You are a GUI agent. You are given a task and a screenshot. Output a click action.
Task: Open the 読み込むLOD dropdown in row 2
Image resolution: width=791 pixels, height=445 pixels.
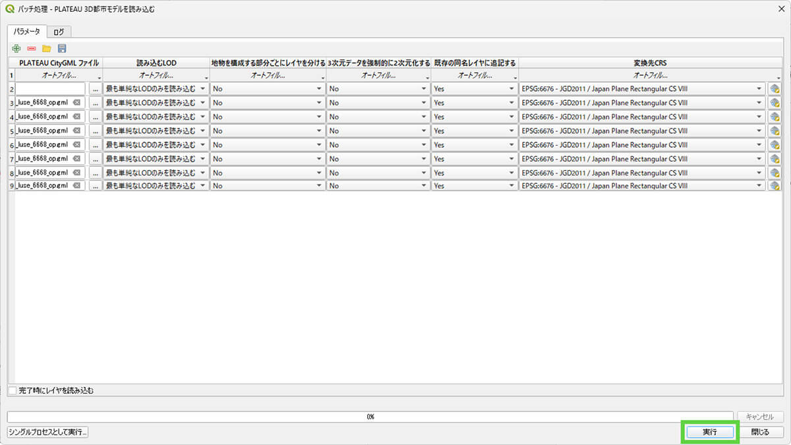156,88
